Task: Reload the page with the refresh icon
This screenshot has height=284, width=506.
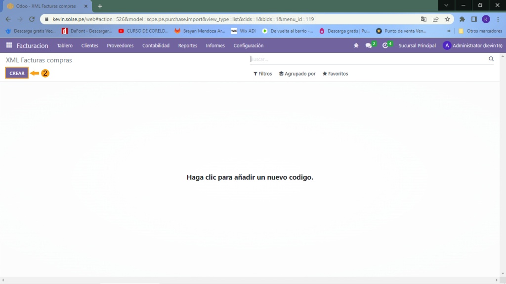Action: click(32, 19)
